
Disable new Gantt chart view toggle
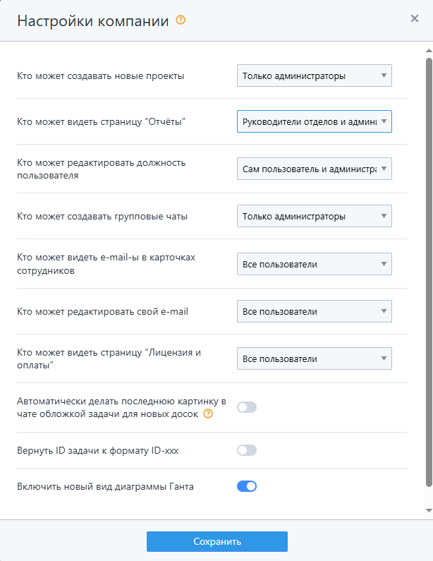(x=247, y=485)
